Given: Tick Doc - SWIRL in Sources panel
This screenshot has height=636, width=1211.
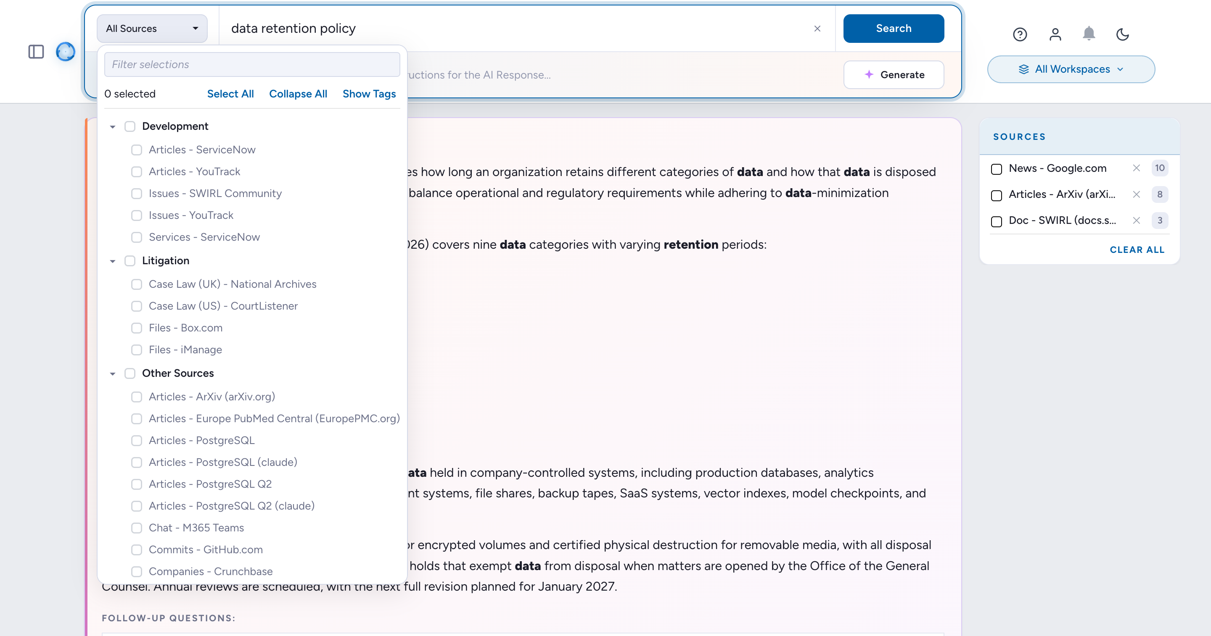Looking at the screenshot, I should (997, 221).
